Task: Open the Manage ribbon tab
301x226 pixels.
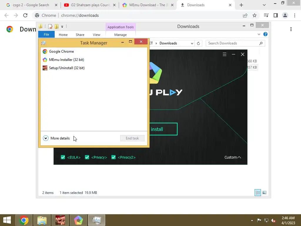Action: (x=120, y=35)
